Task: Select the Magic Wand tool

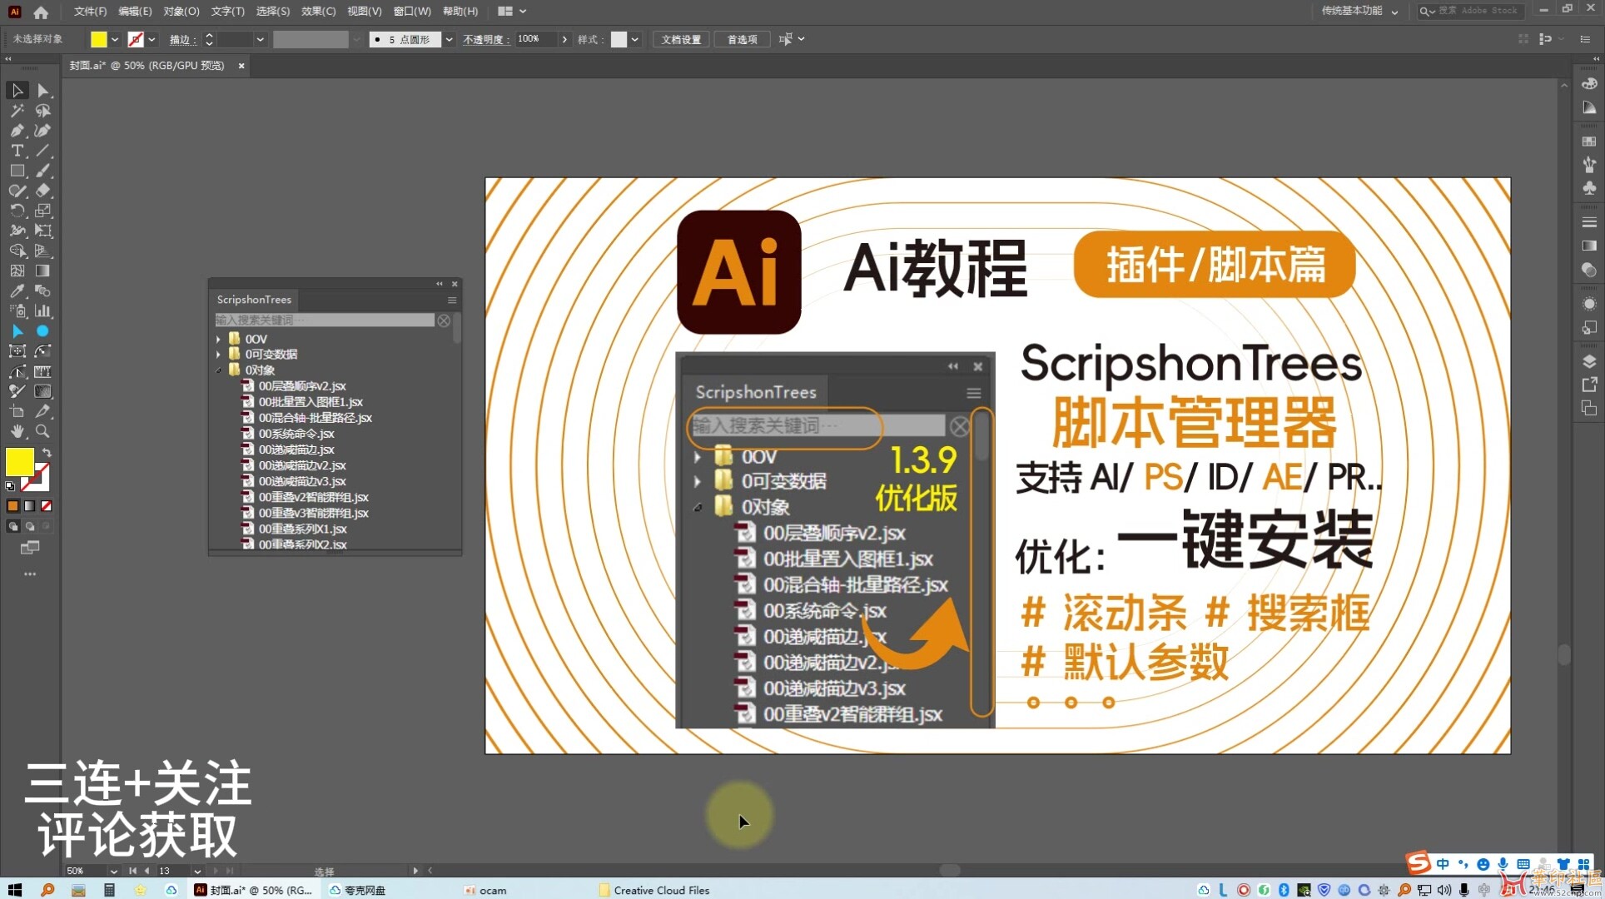Action: click(x=17, y=110)
